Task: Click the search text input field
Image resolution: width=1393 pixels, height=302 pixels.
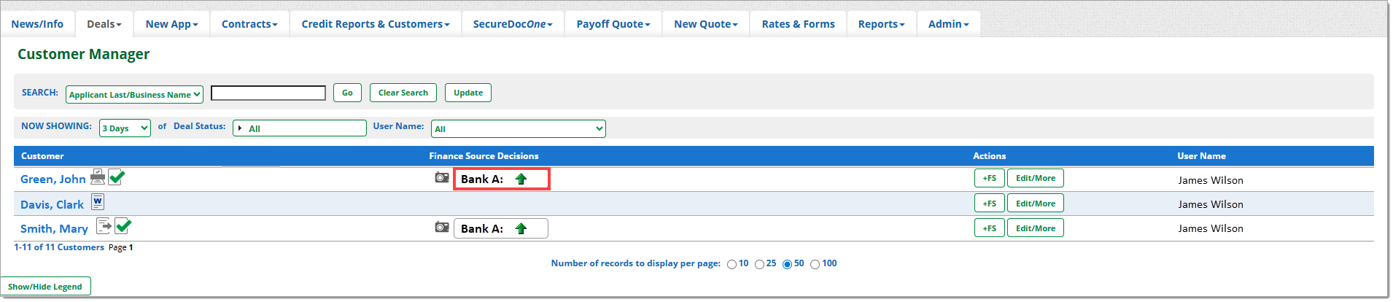Action: (x=268, y=93)
